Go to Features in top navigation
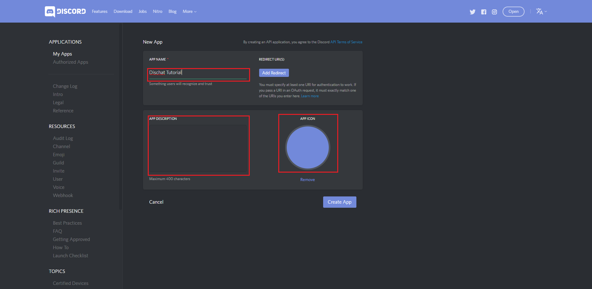The height and width of the screenshot is (289, 592). 99,12
